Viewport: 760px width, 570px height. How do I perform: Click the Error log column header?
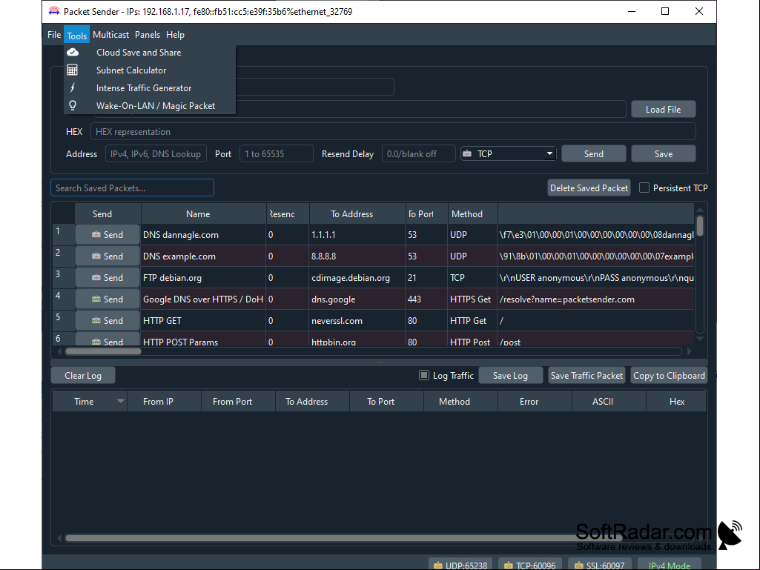(x=535, y=401)
